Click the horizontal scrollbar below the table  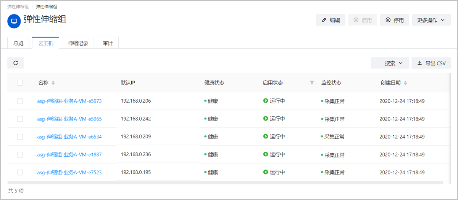point(225,183)
